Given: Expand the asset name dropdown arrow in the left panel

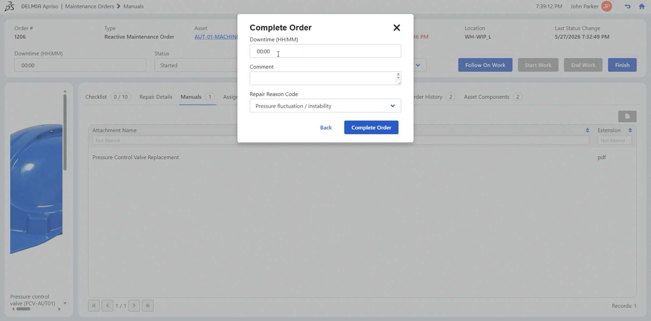Looking at the screenshot, I should pos(65,303).
